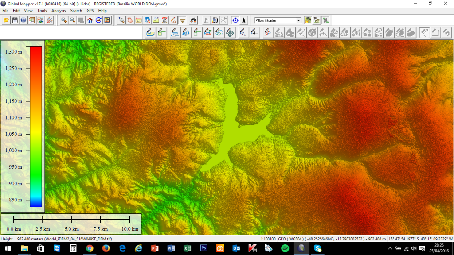This screenshot has width=454, height=255.
Task: Toggle the Digitizer pencil tool
Action: (173, 20)
